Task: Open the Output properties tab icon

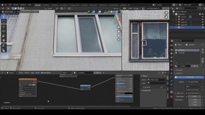Action: click(x=172, y=54)
